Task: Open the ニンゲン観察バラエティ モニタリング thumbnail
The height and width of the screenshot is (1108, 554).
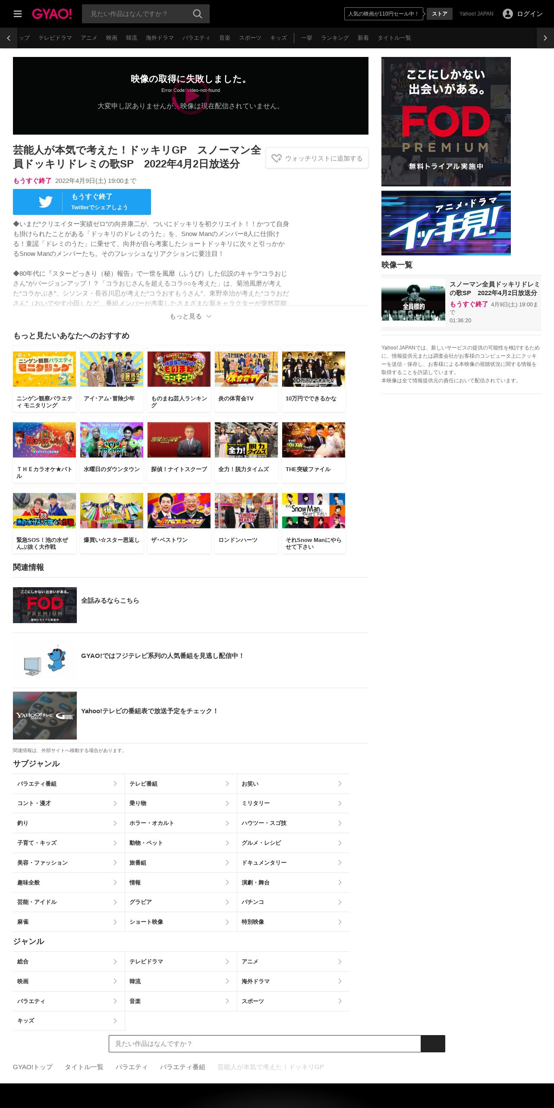Action: (x=44, y=369)
